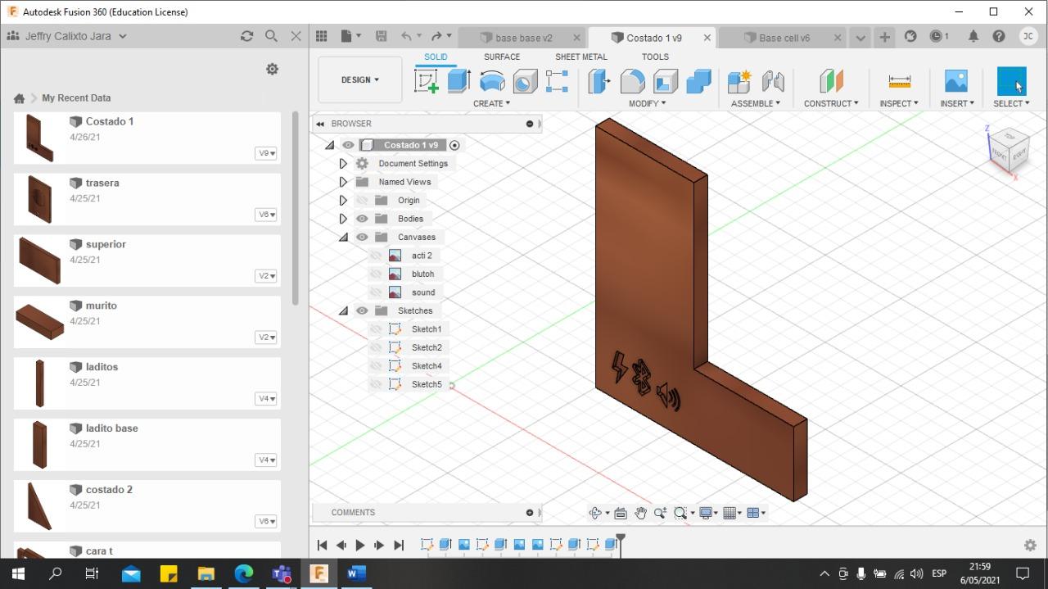
Task: Toggle visibility of Sketch1
Action: 376,329
